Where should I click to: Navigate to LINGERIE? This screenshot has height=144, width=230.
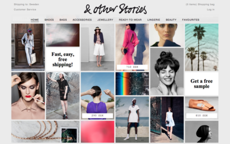(x=154, y=20)
